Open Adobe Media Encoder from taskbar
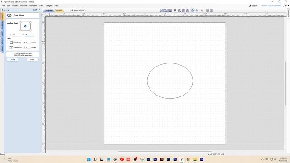 click(202, 159)
